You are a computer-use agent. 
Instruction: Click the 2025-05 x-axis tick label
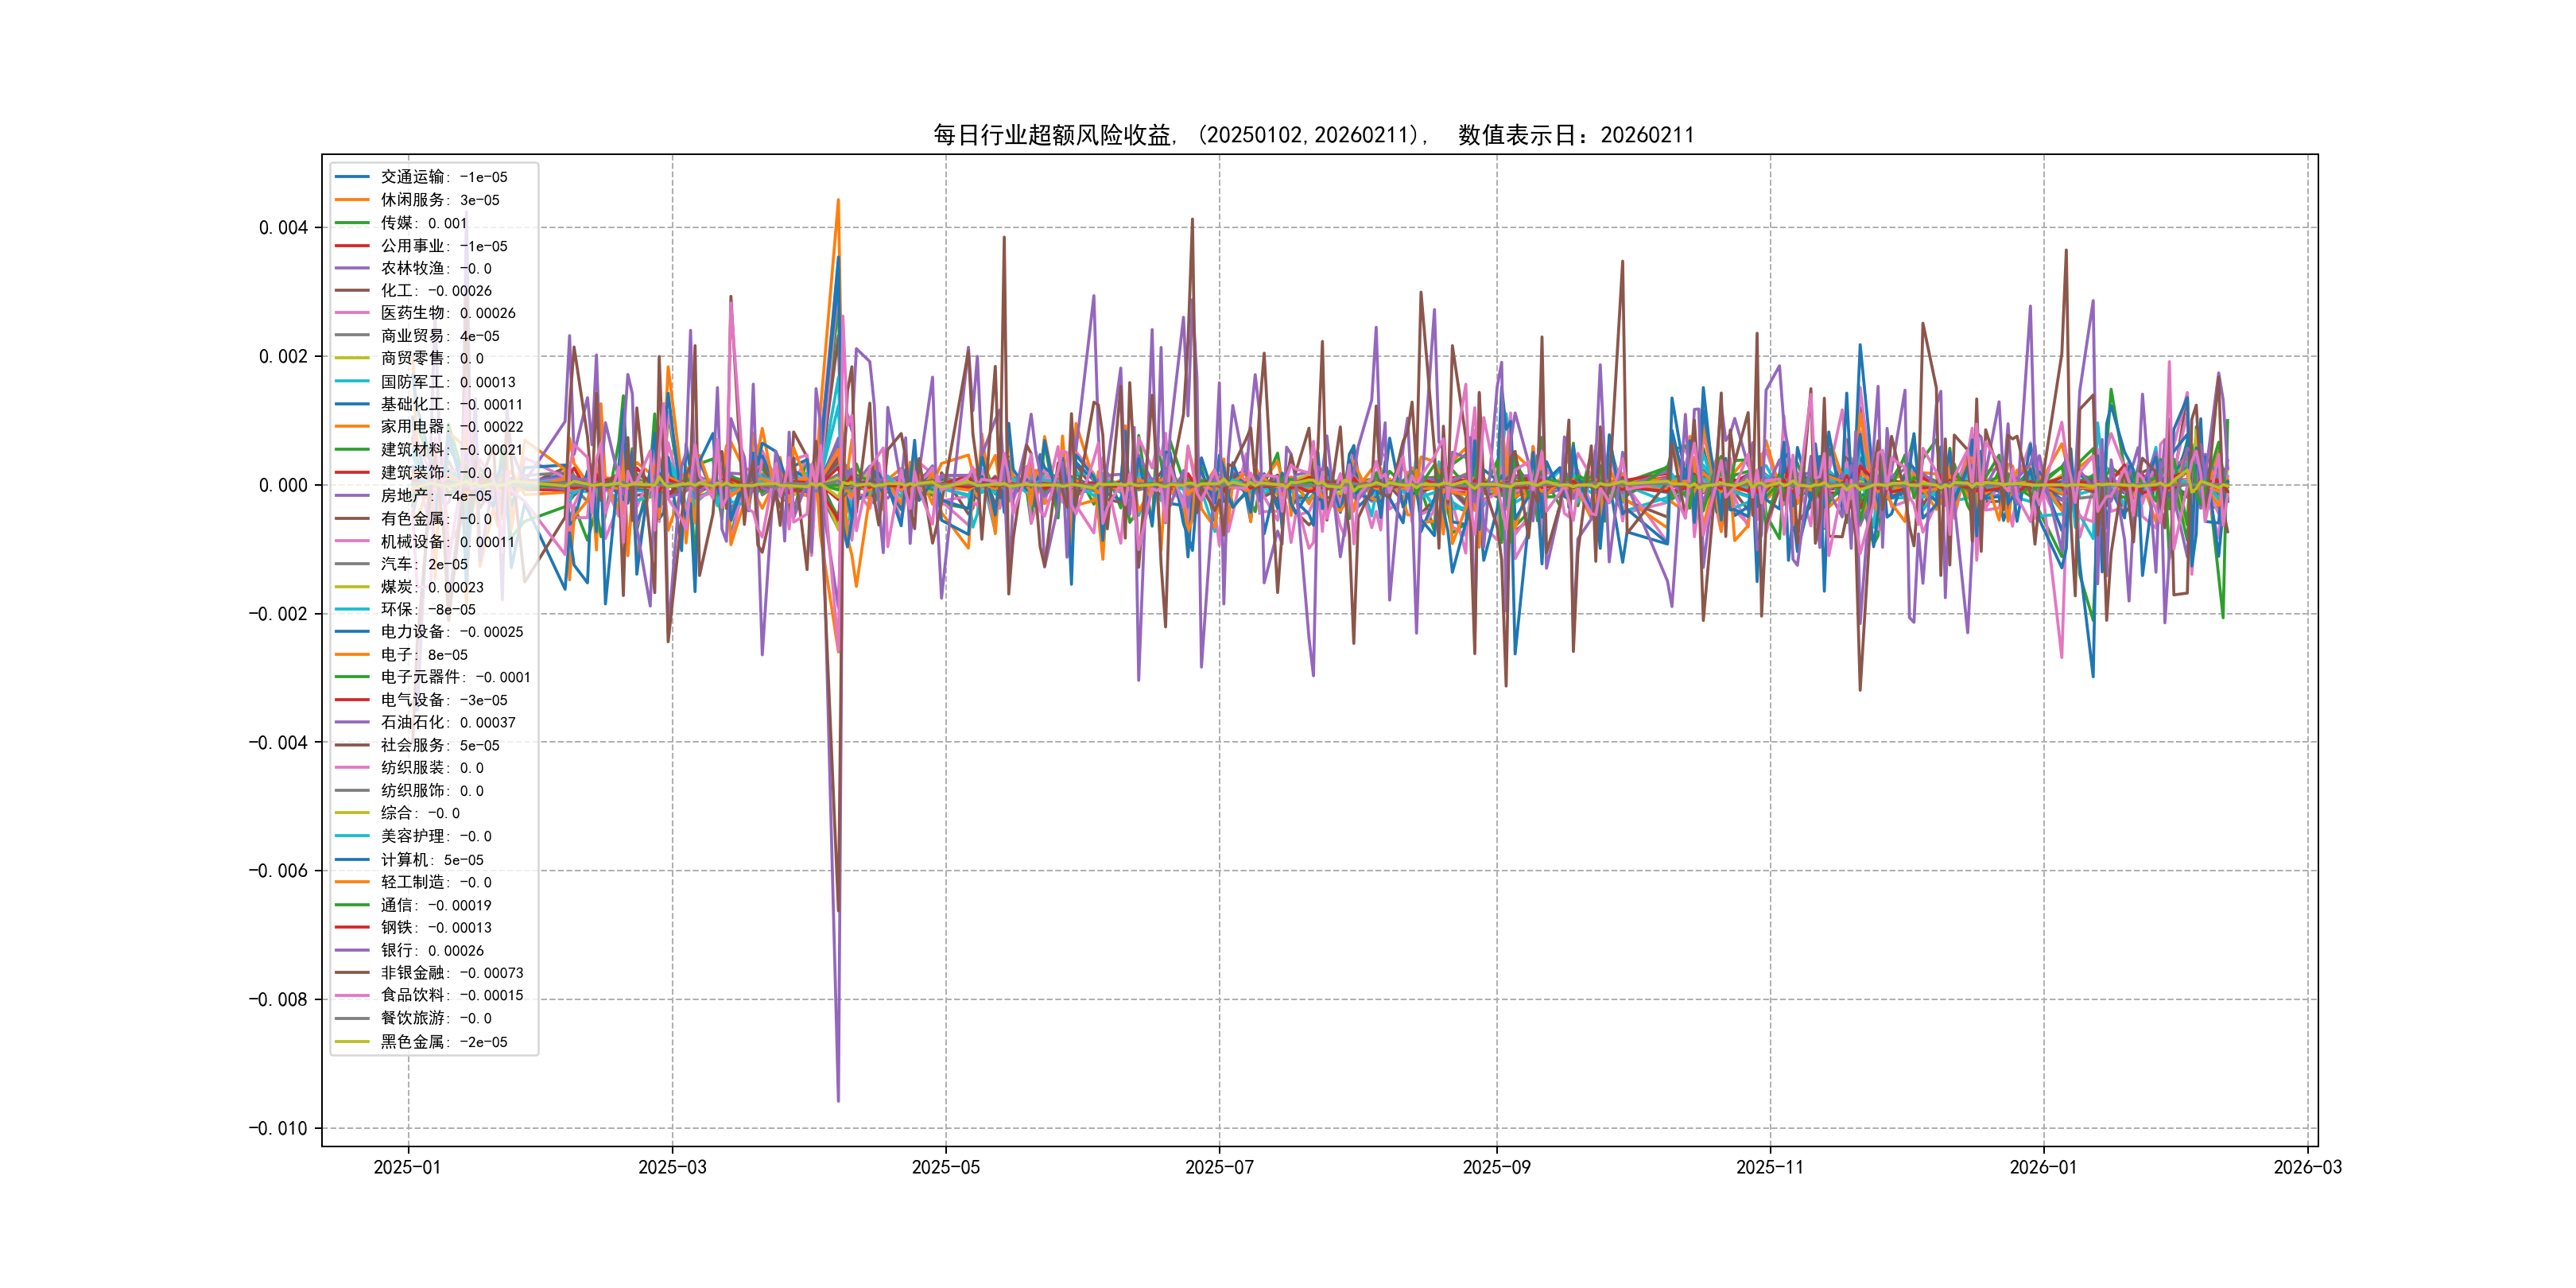(x=945, y=1167)
